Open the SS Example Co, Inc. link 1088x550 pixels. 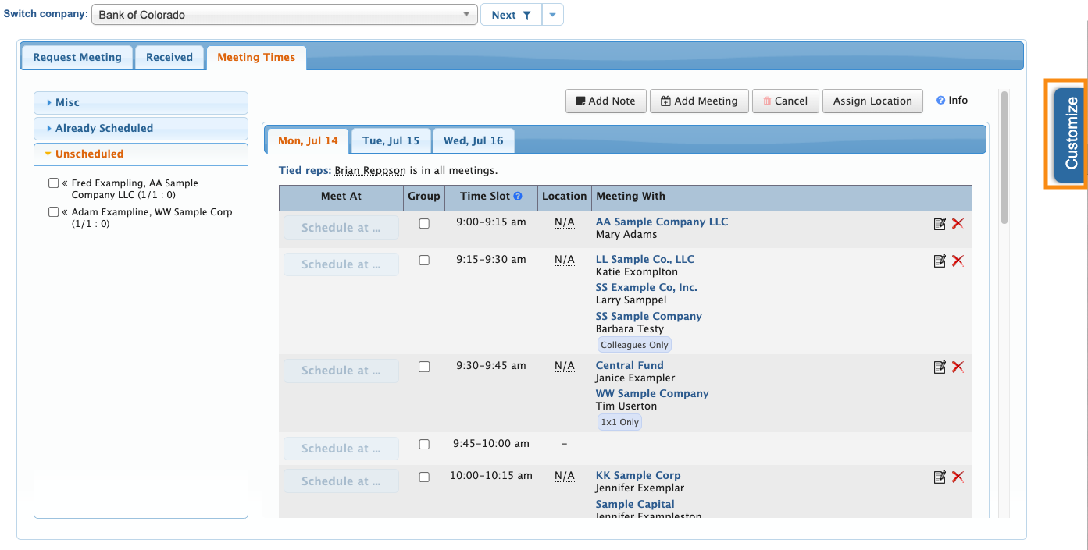pyautogui.click(x=647, y=287)
